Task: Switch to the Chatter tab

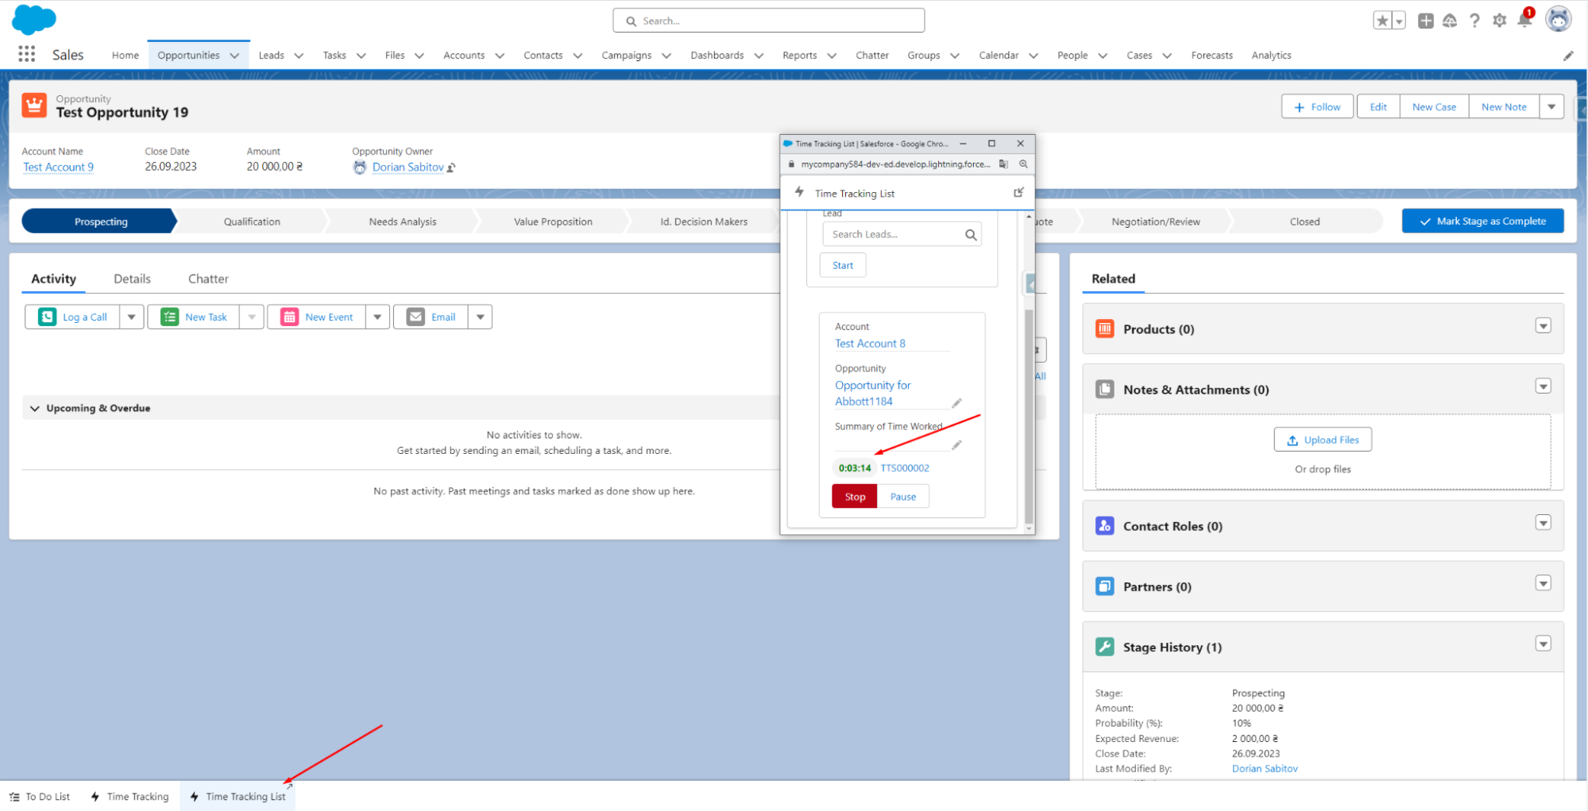Action: [207, 279]
